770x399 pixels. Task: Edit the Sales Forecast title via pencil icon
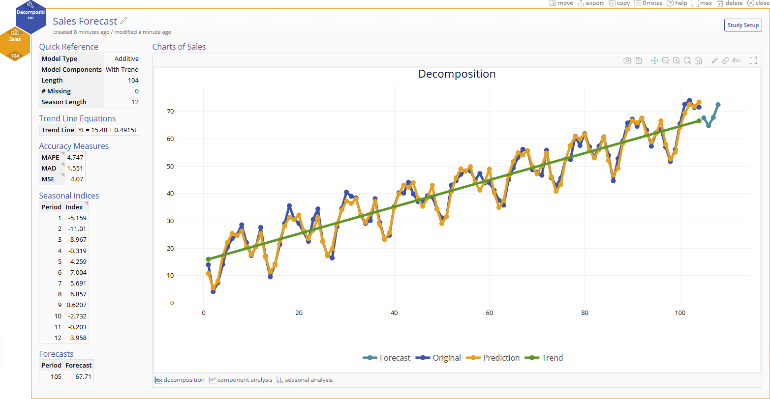(x=124, y=20)
